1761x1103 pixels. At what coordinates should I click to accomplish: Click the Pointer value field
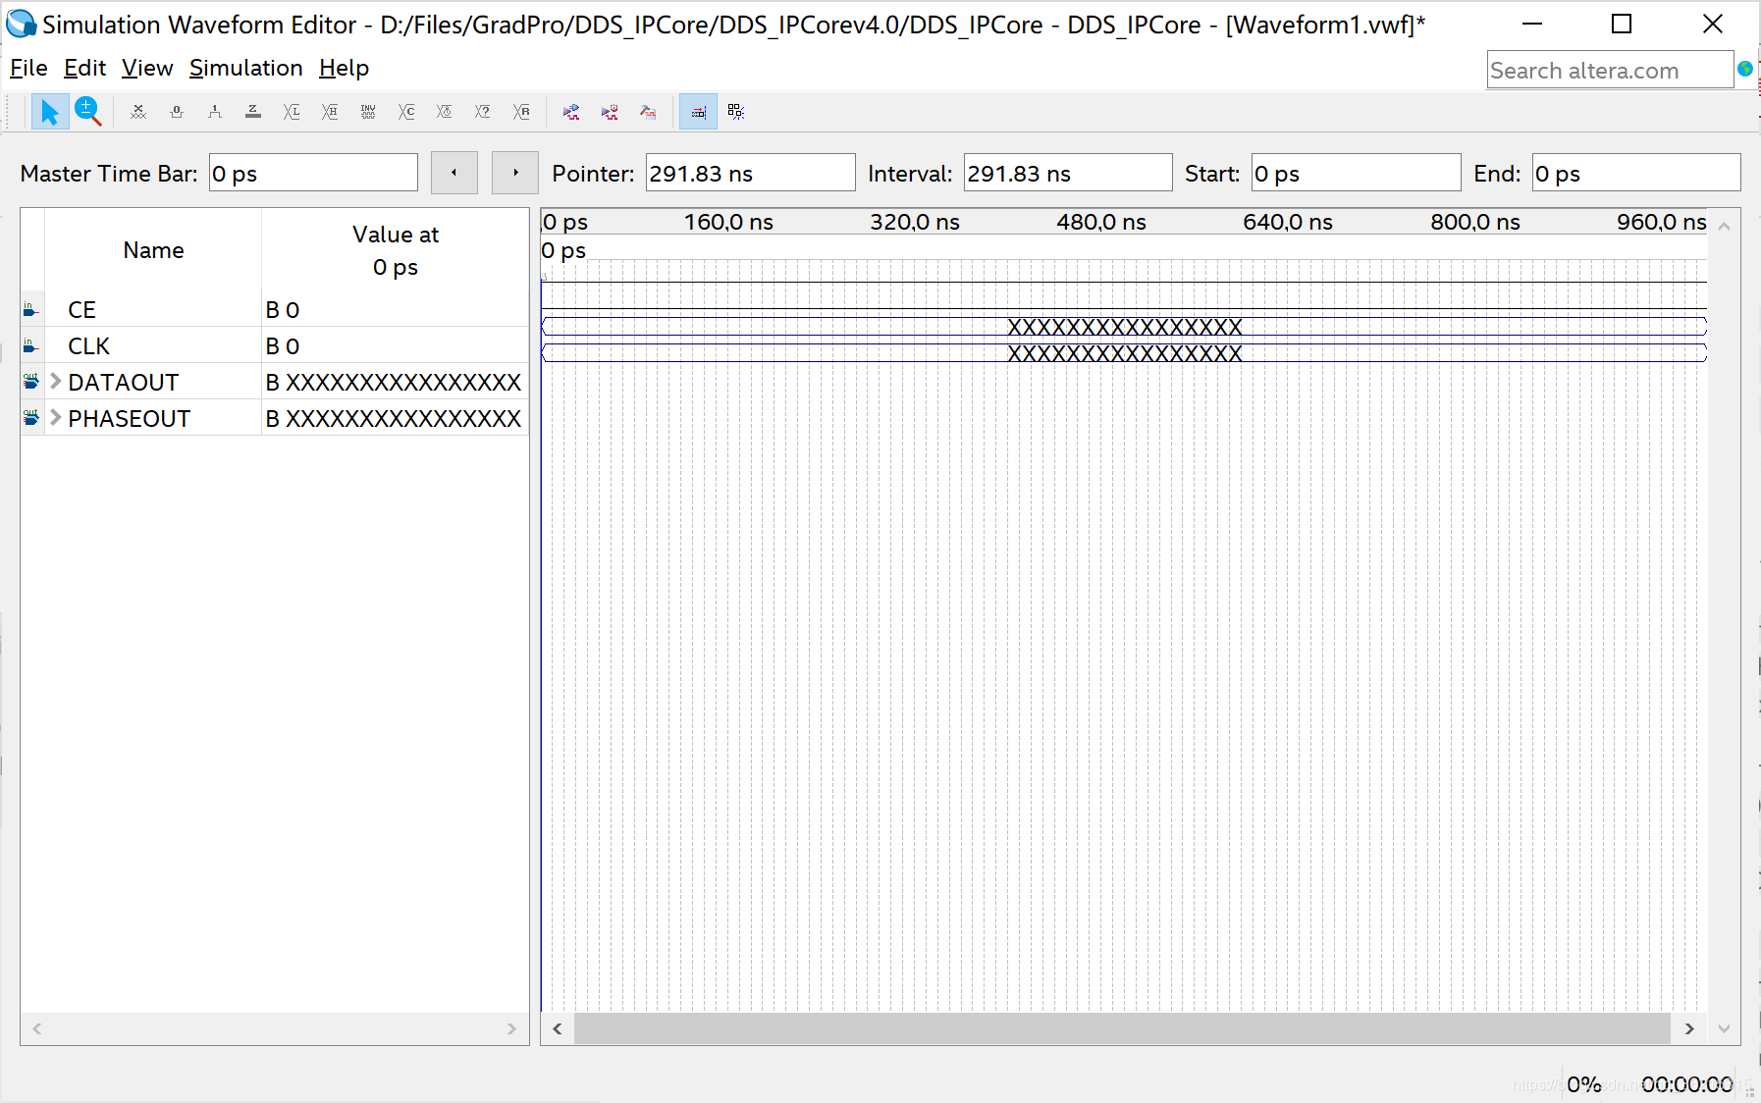coord(750,173)
